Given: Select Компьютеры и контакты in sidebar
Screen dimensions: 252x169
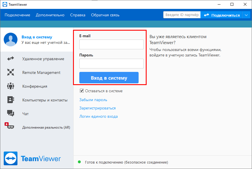Looking at the screenshot, I should (x=37, y=100).
